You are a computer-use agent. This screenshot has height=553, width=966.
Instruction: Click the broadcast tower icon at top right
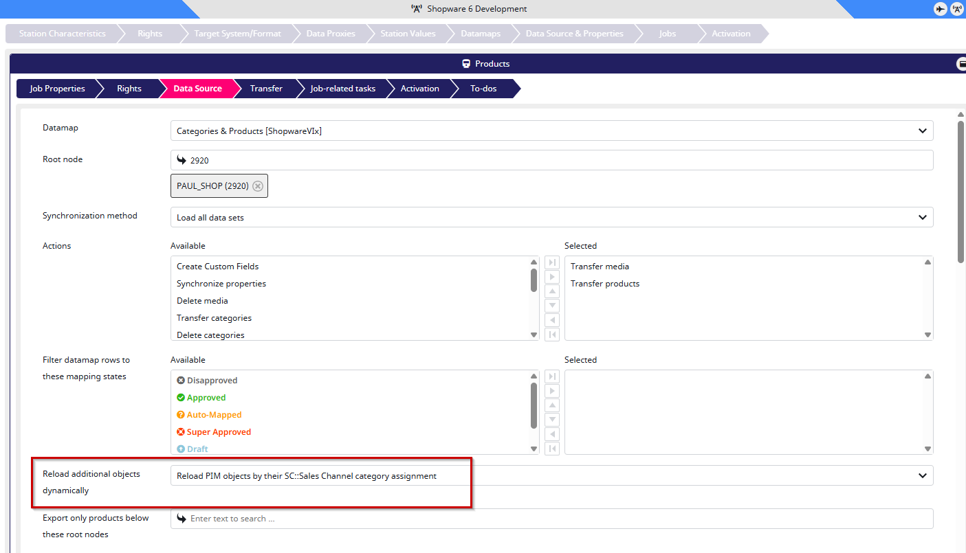(x=956, y=9)
